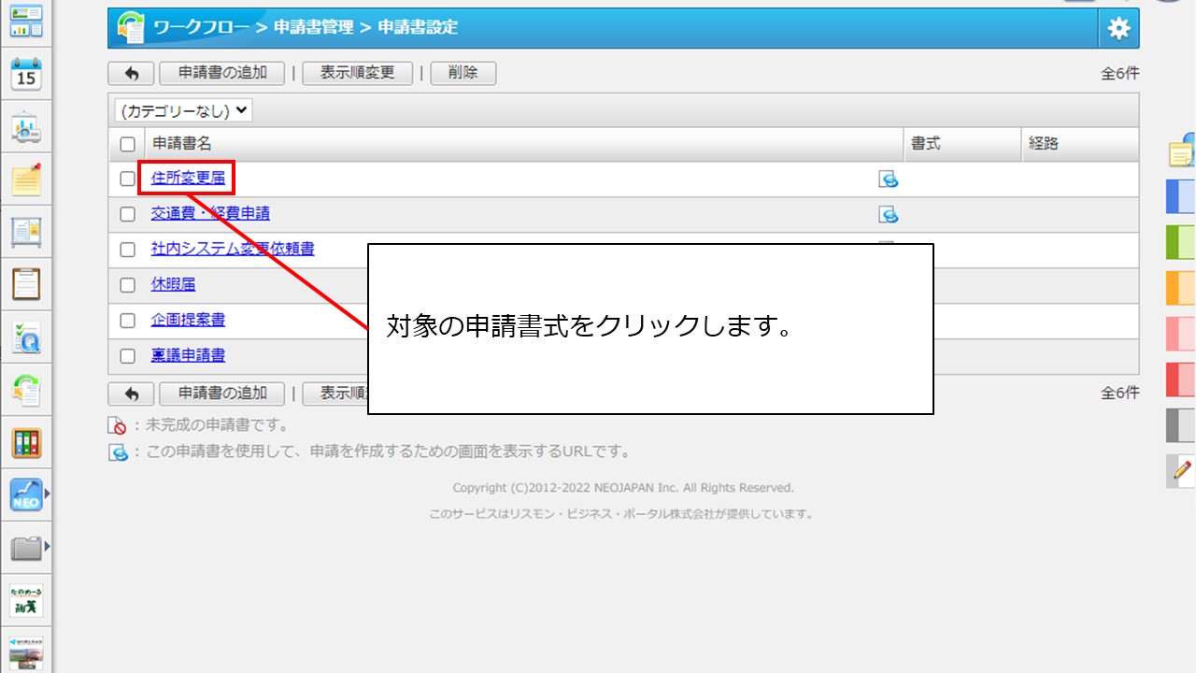Viewport: 1196px width, 673px height.
Task: Click the top 削除 button
Action: pyautogui.click(x=463, y=74)
